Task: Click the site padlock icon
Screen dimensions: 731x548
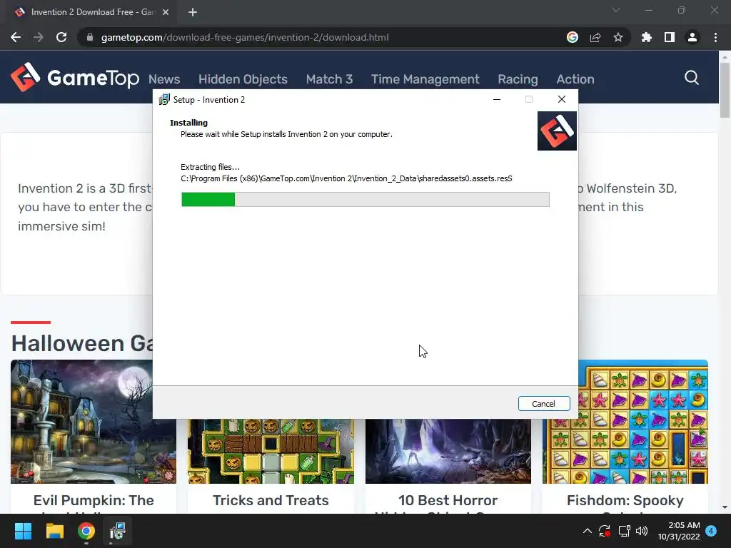Action: [90, 37]
